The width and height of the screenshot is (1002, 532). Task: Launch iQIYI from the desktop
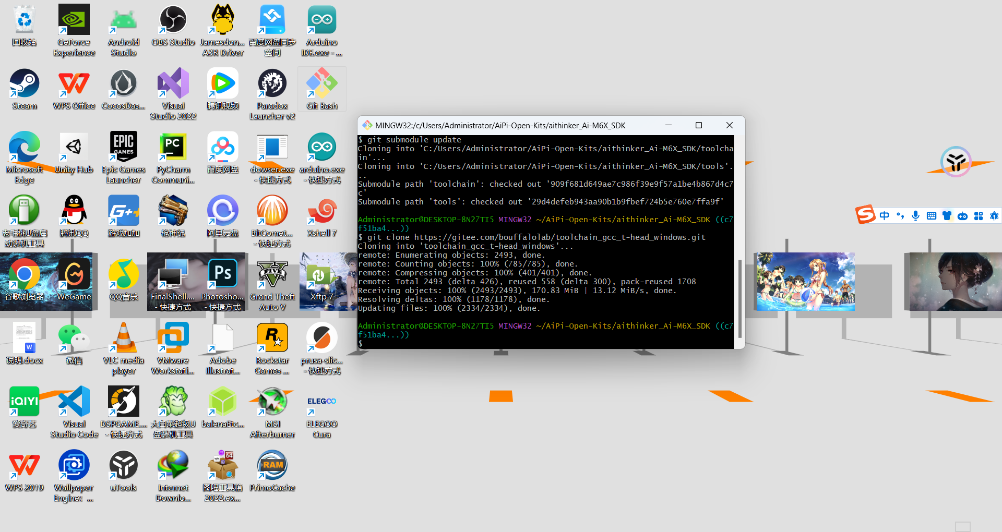pyautogui.click(x=25, y=407)
